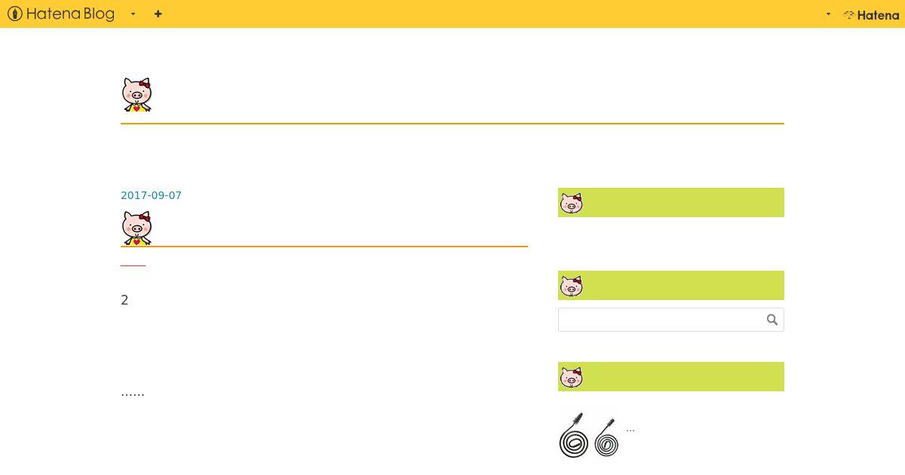Click the pig icon in article title
Viewport: 905px width, 475px height.
point(137,228)
